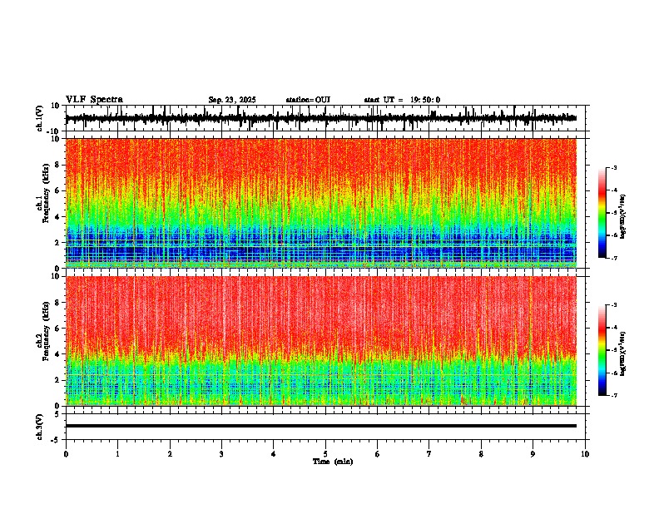Image resolution: width=659 pixels, height=509 pixels.
Task: Click the 2 tick on ch.2 frequency axis
Action: 58,380
